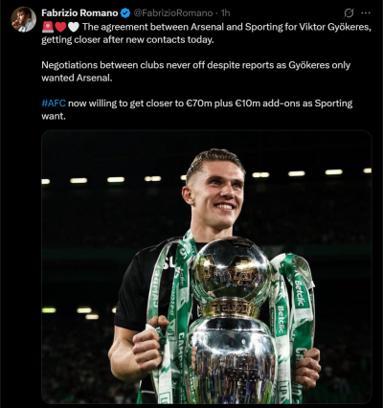Follow the #AFC hashtag link
Viewport: 383px width, 408px height.
54,103
